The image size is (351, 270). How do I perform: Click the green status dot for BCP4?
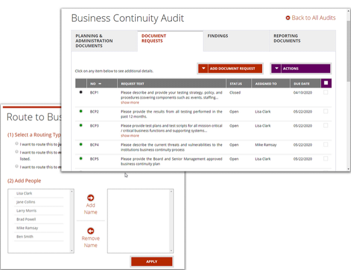coord(81,145)
